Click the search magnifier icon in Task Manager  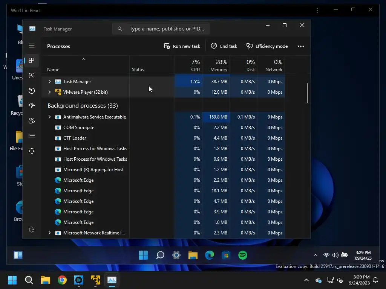tap(119, 29)
